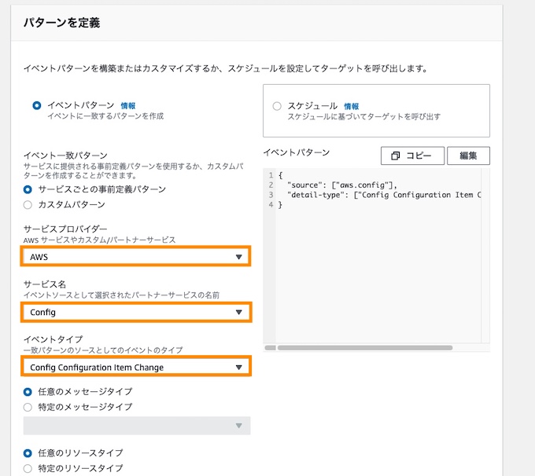Open the AWS service provider dropdown
Screen dimensions: 535x476
(x=136, y=257)
